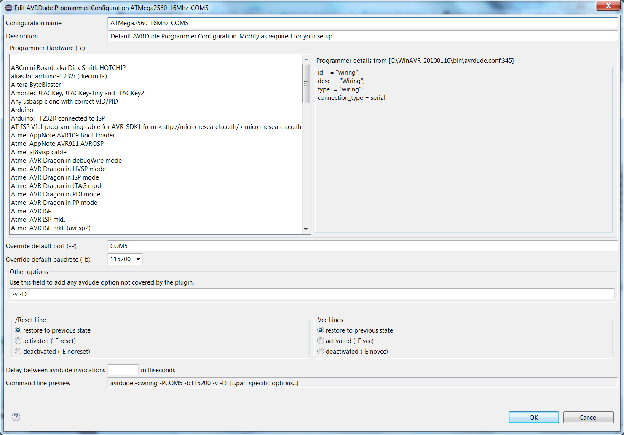624x435 pixels.
Task: Click the Other options field with -v -D
Action: click(312, 294)
